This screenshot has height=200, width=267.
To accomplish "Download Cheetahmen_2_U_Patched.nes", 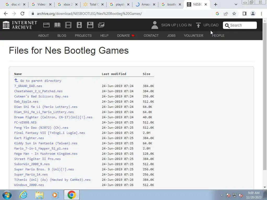I will [x=38, y=91].
